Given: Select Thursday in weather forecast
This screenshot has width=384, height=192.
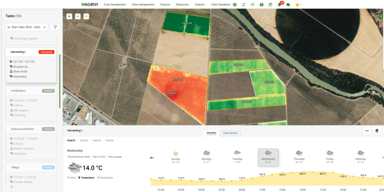Looking at the screenshot, I should click(299, 157).
